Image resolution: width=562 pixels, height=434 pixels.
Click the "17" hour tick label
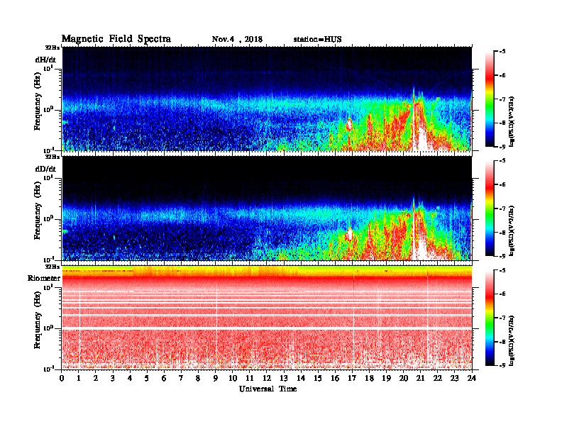[352, 378]
